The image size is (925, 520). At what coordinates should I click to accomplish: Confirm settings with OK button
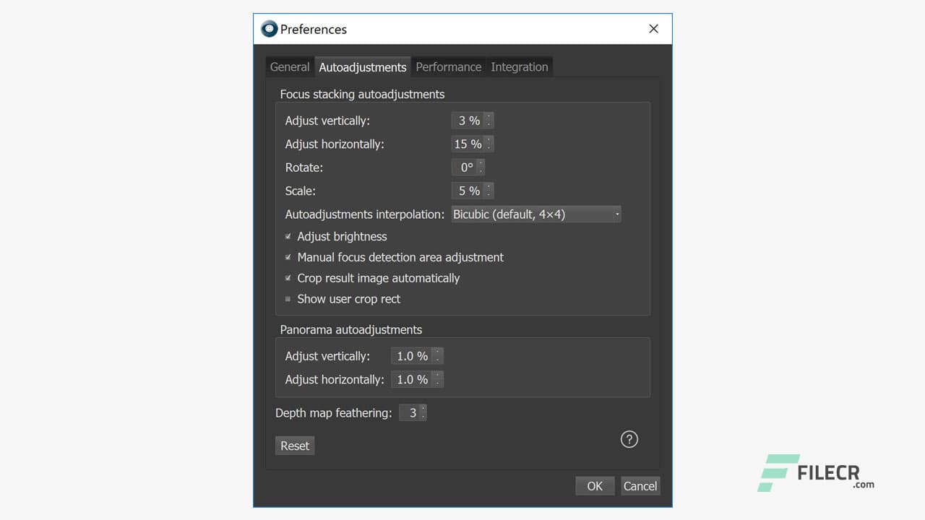595,486
